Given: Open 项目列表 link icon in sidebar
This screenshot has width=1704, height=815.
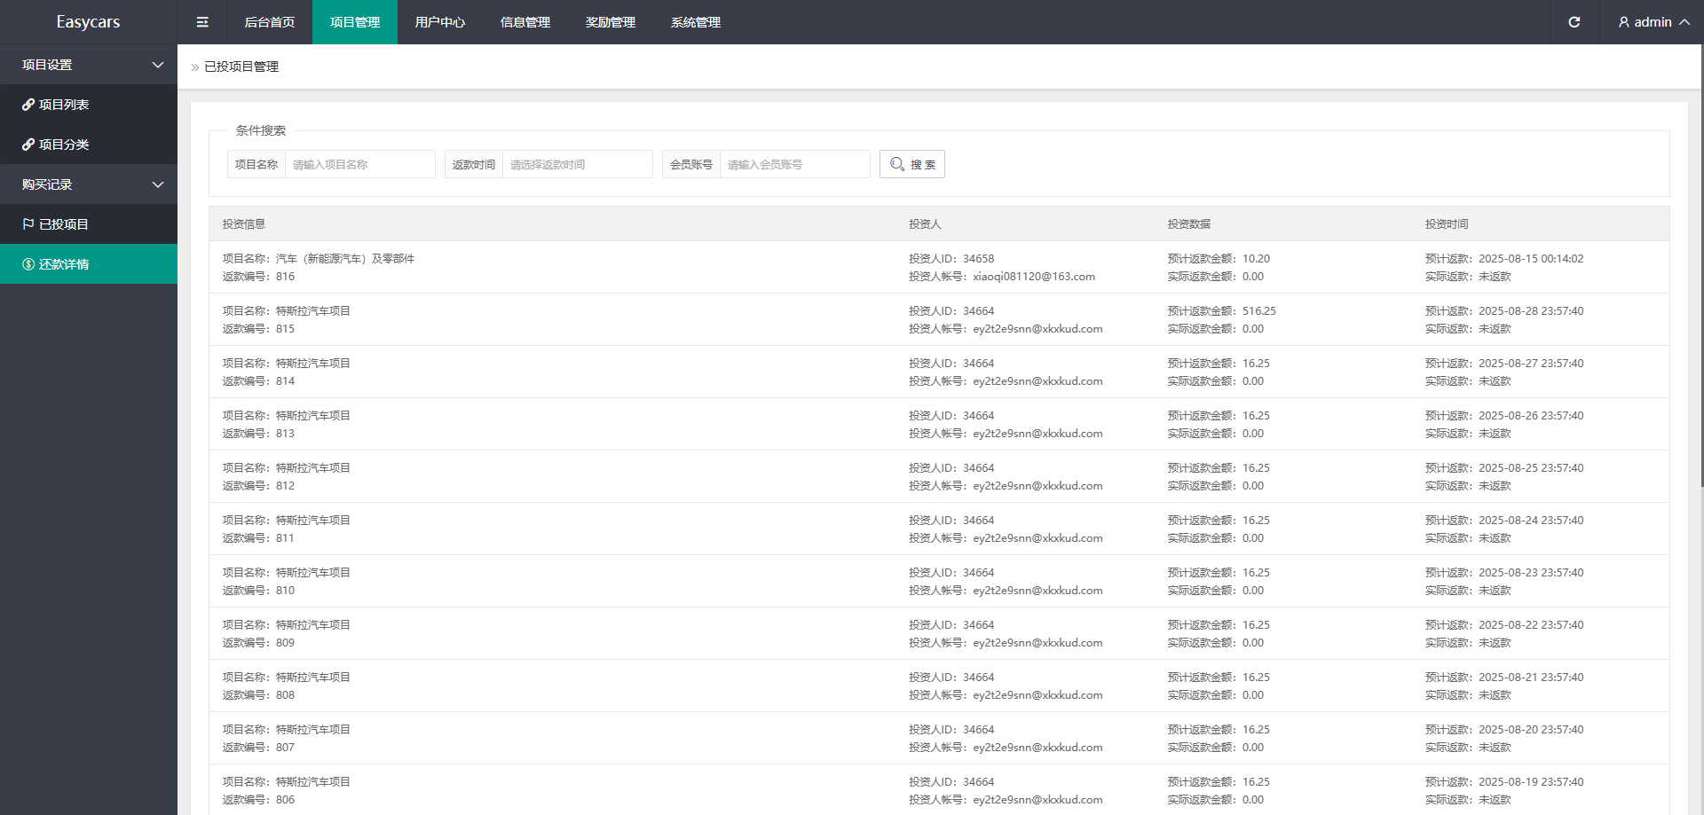Looking at the screenshot, I should coord(28,105).
